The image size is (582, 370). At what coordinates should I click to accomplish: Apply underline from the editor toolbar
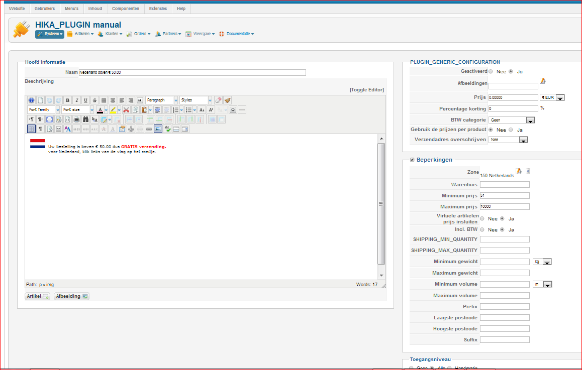(85, 100)
